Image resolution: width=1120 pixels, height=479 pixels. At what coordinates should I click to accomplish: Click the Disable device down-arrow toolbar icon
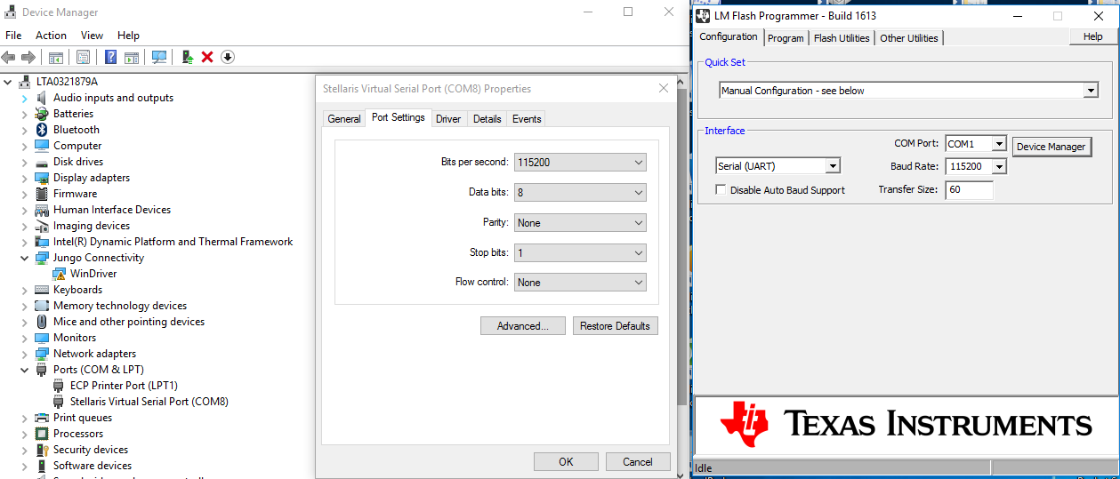pyautogui.click(x=228, y=57)
